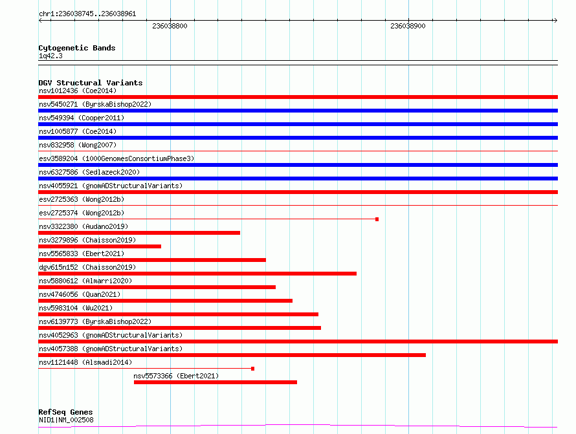This screenshot has height=434, width=576.
Task: Select nsv1005877 (Coe2014) label
Action: 78,131
